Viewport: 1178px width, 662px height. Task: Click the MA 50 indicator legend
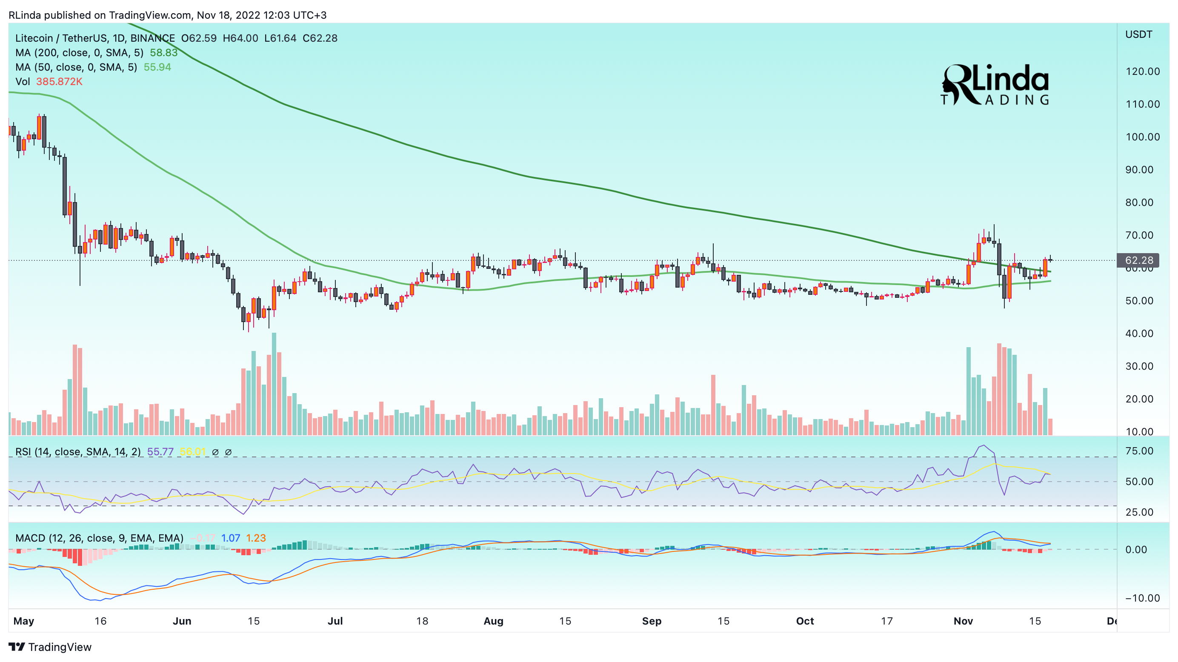76,67
